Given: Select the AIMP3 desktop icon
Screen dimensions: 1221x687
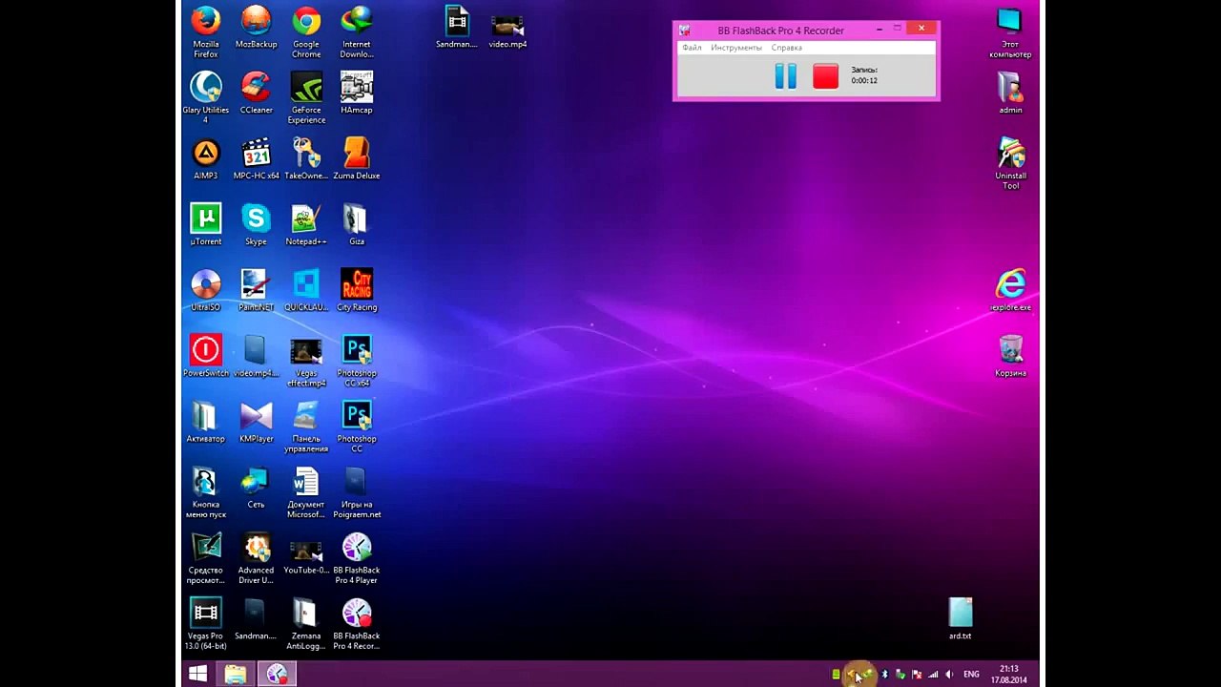Looking at the screenshot, I should coord(206,158).
